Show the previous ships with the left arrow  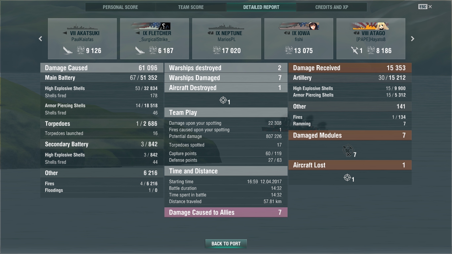pos(40,39)
